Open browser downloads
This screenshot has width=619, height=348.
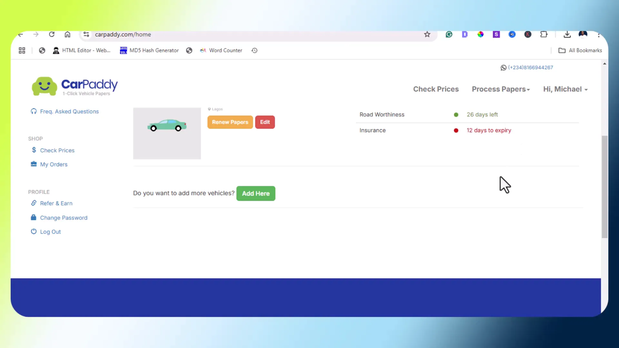click(567, 34)
